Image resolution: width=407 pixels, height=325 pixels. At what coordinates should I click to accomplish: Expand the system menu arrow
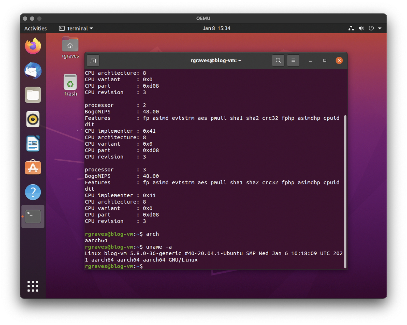coord(380,28)
